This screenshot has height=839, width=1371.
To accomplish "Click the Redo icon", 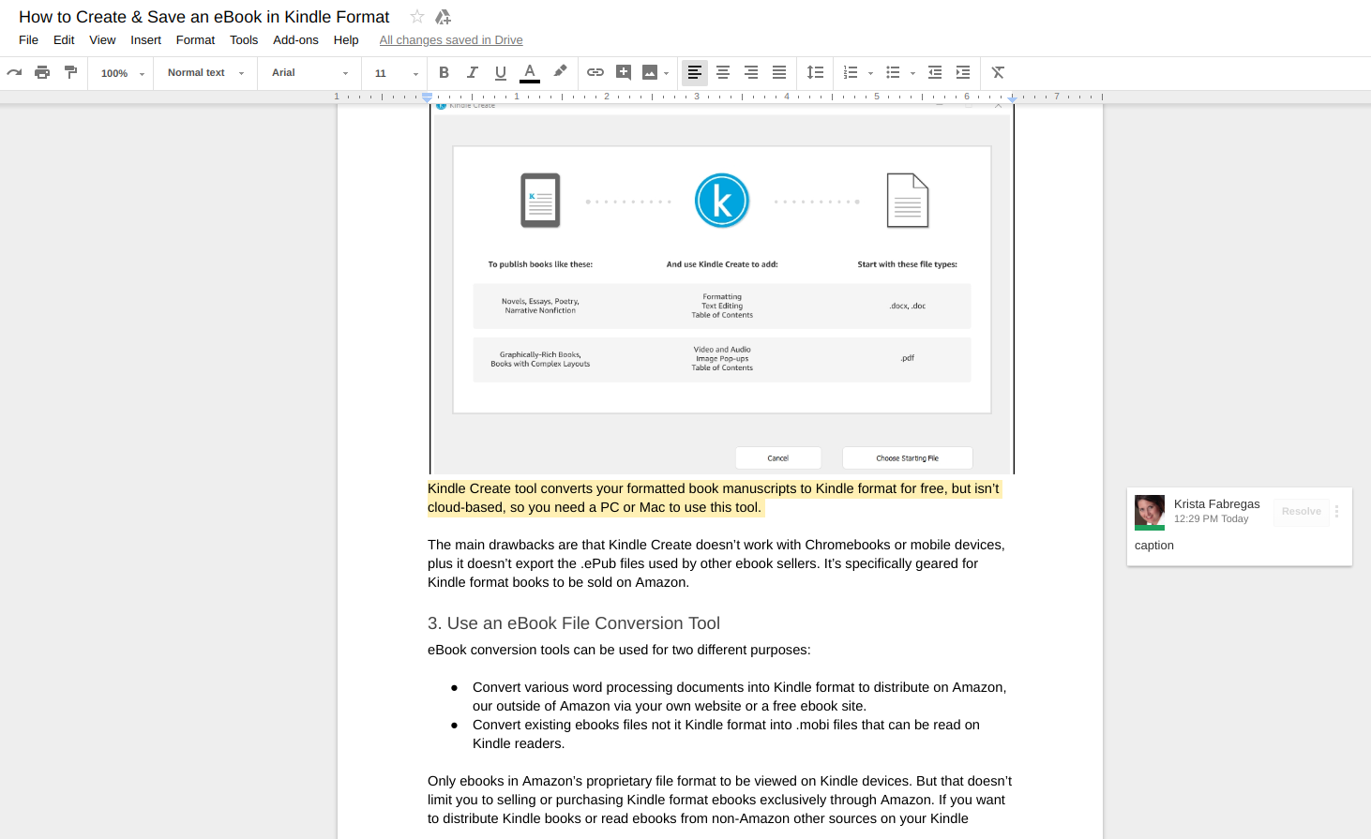I will (x=14, y=72).
